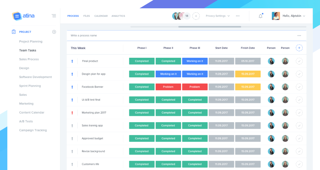Add a column with the blue plus circle

[x=299, y=48]
